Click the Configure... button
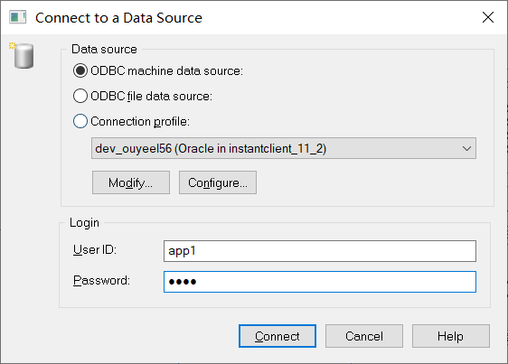 [218, 182]
